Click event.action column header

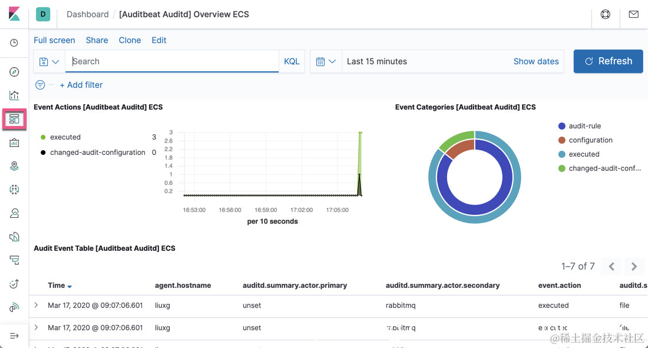click(x=560, y=286)
